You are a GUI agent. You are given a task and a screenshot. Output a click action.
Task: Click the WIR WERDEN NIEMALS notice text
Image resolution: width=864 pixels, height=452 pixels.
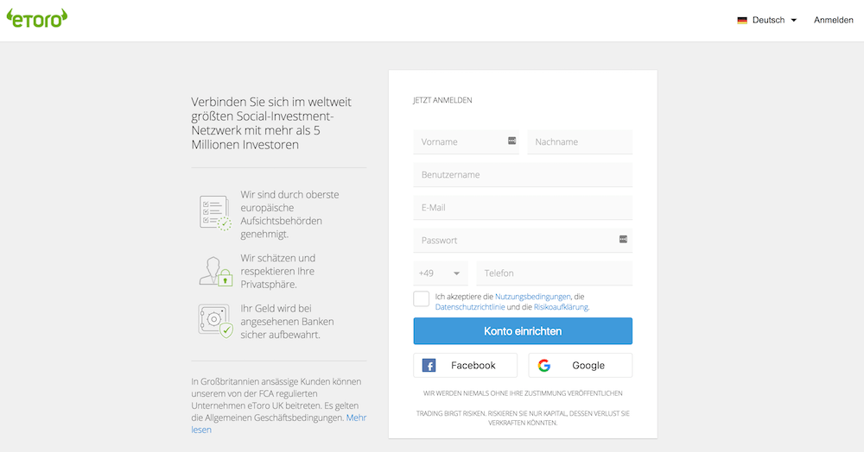pyautogui.click(x=523, y=393)
